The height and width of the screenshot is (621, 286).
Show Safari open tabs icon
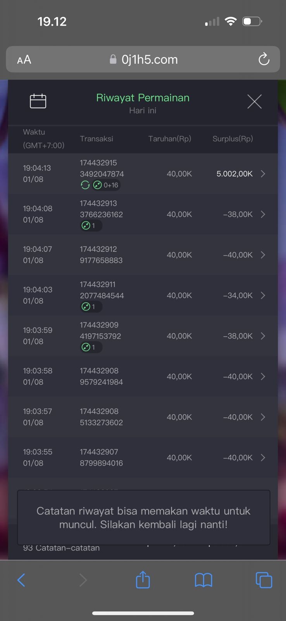tap(264, 580)
